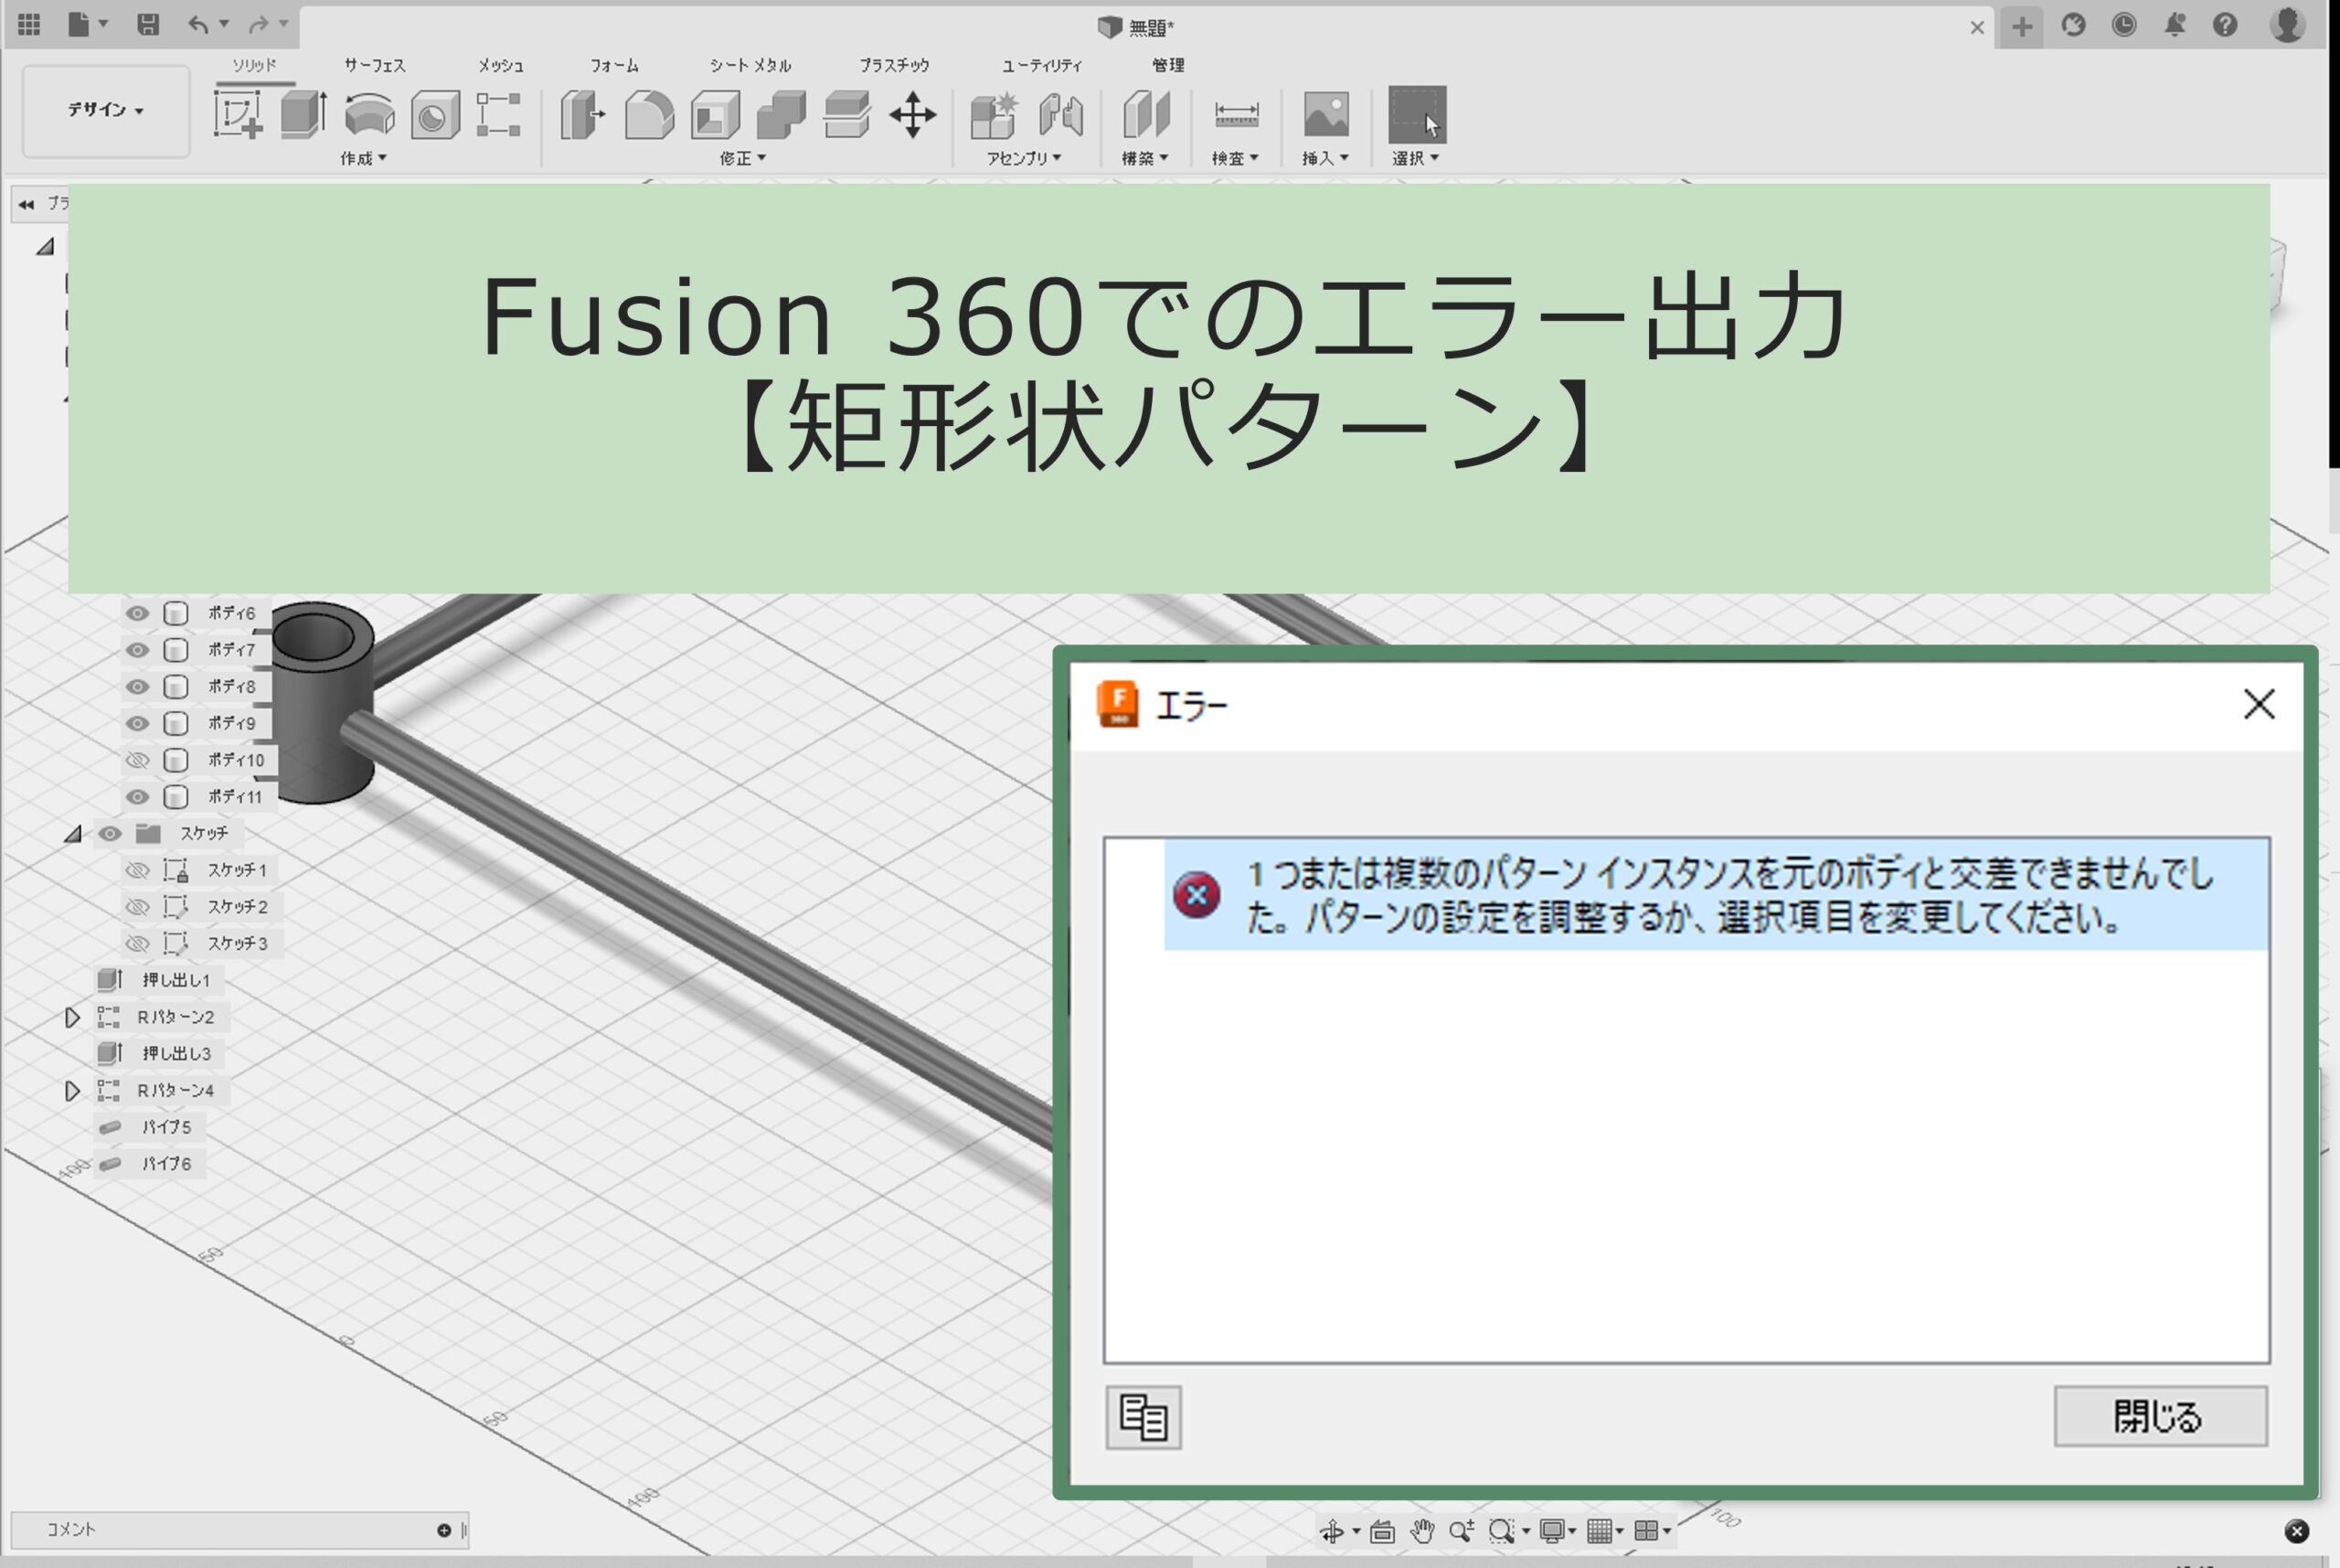Open the 作成 dropdown menu

pyautogui.click(x=363, y=158)
